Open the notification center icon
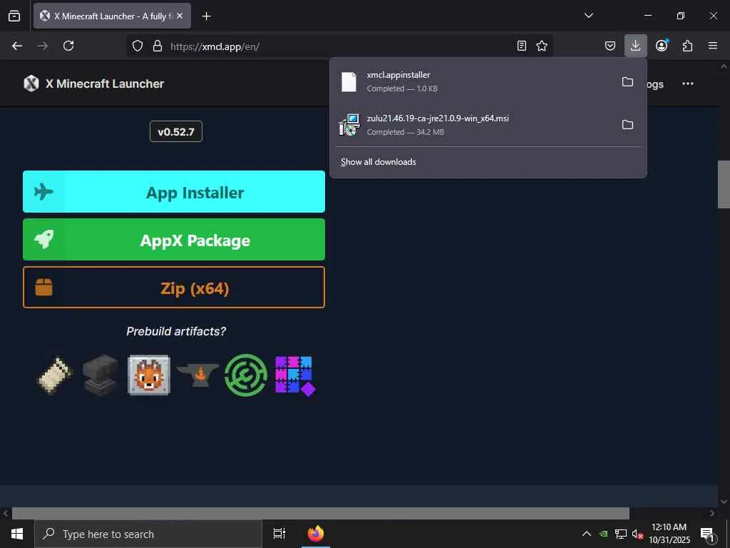Screen dimensions: 730x548 (x=707, y=534)
